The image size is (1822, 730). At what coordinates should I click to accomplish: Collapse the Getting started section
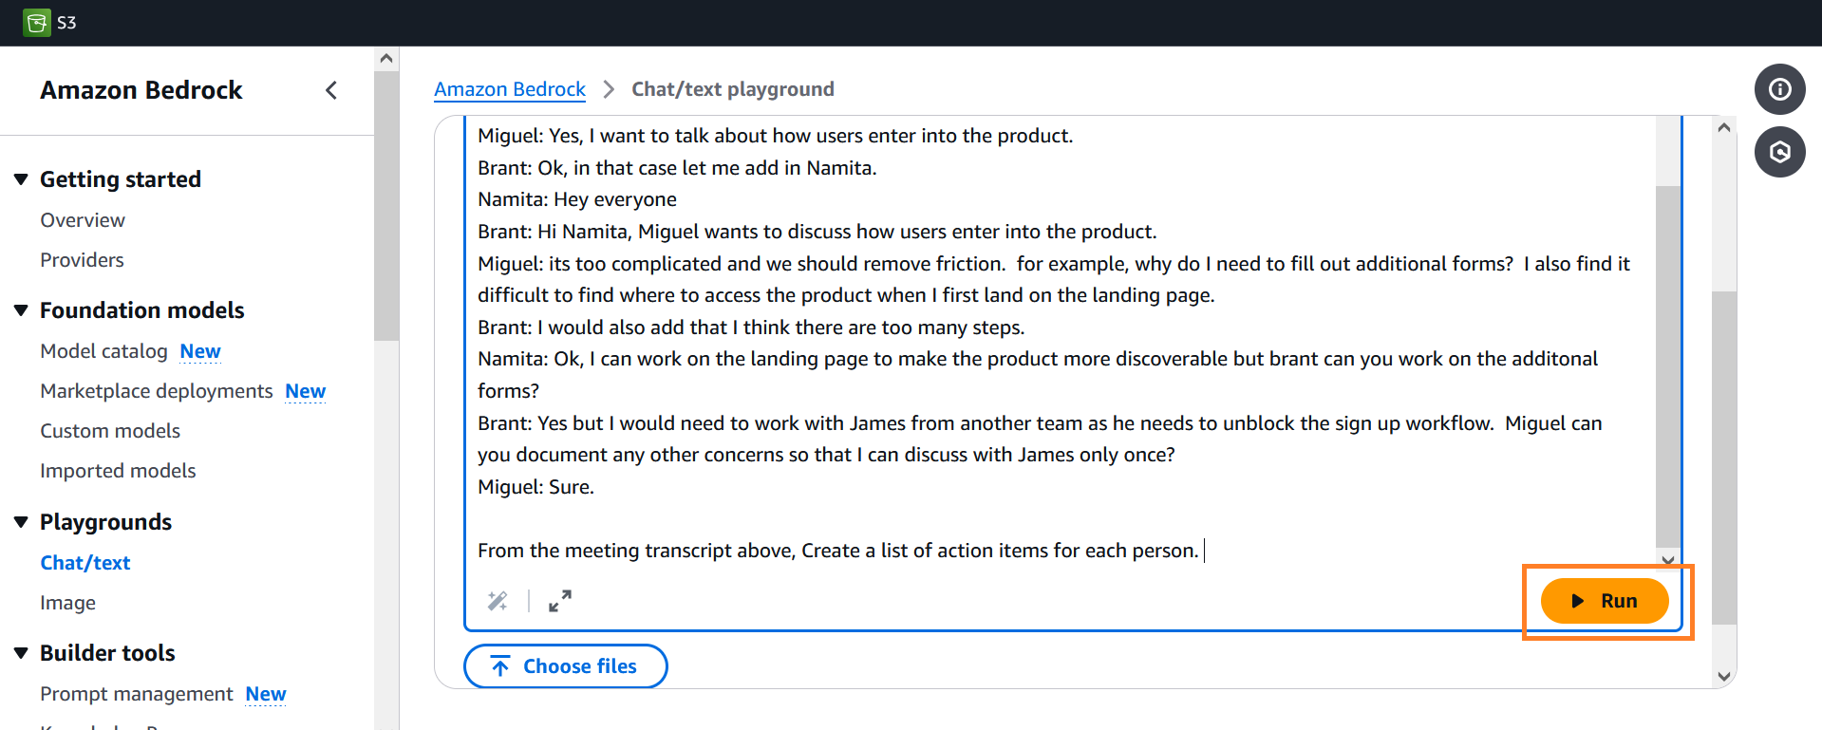(x=21, y=179)
